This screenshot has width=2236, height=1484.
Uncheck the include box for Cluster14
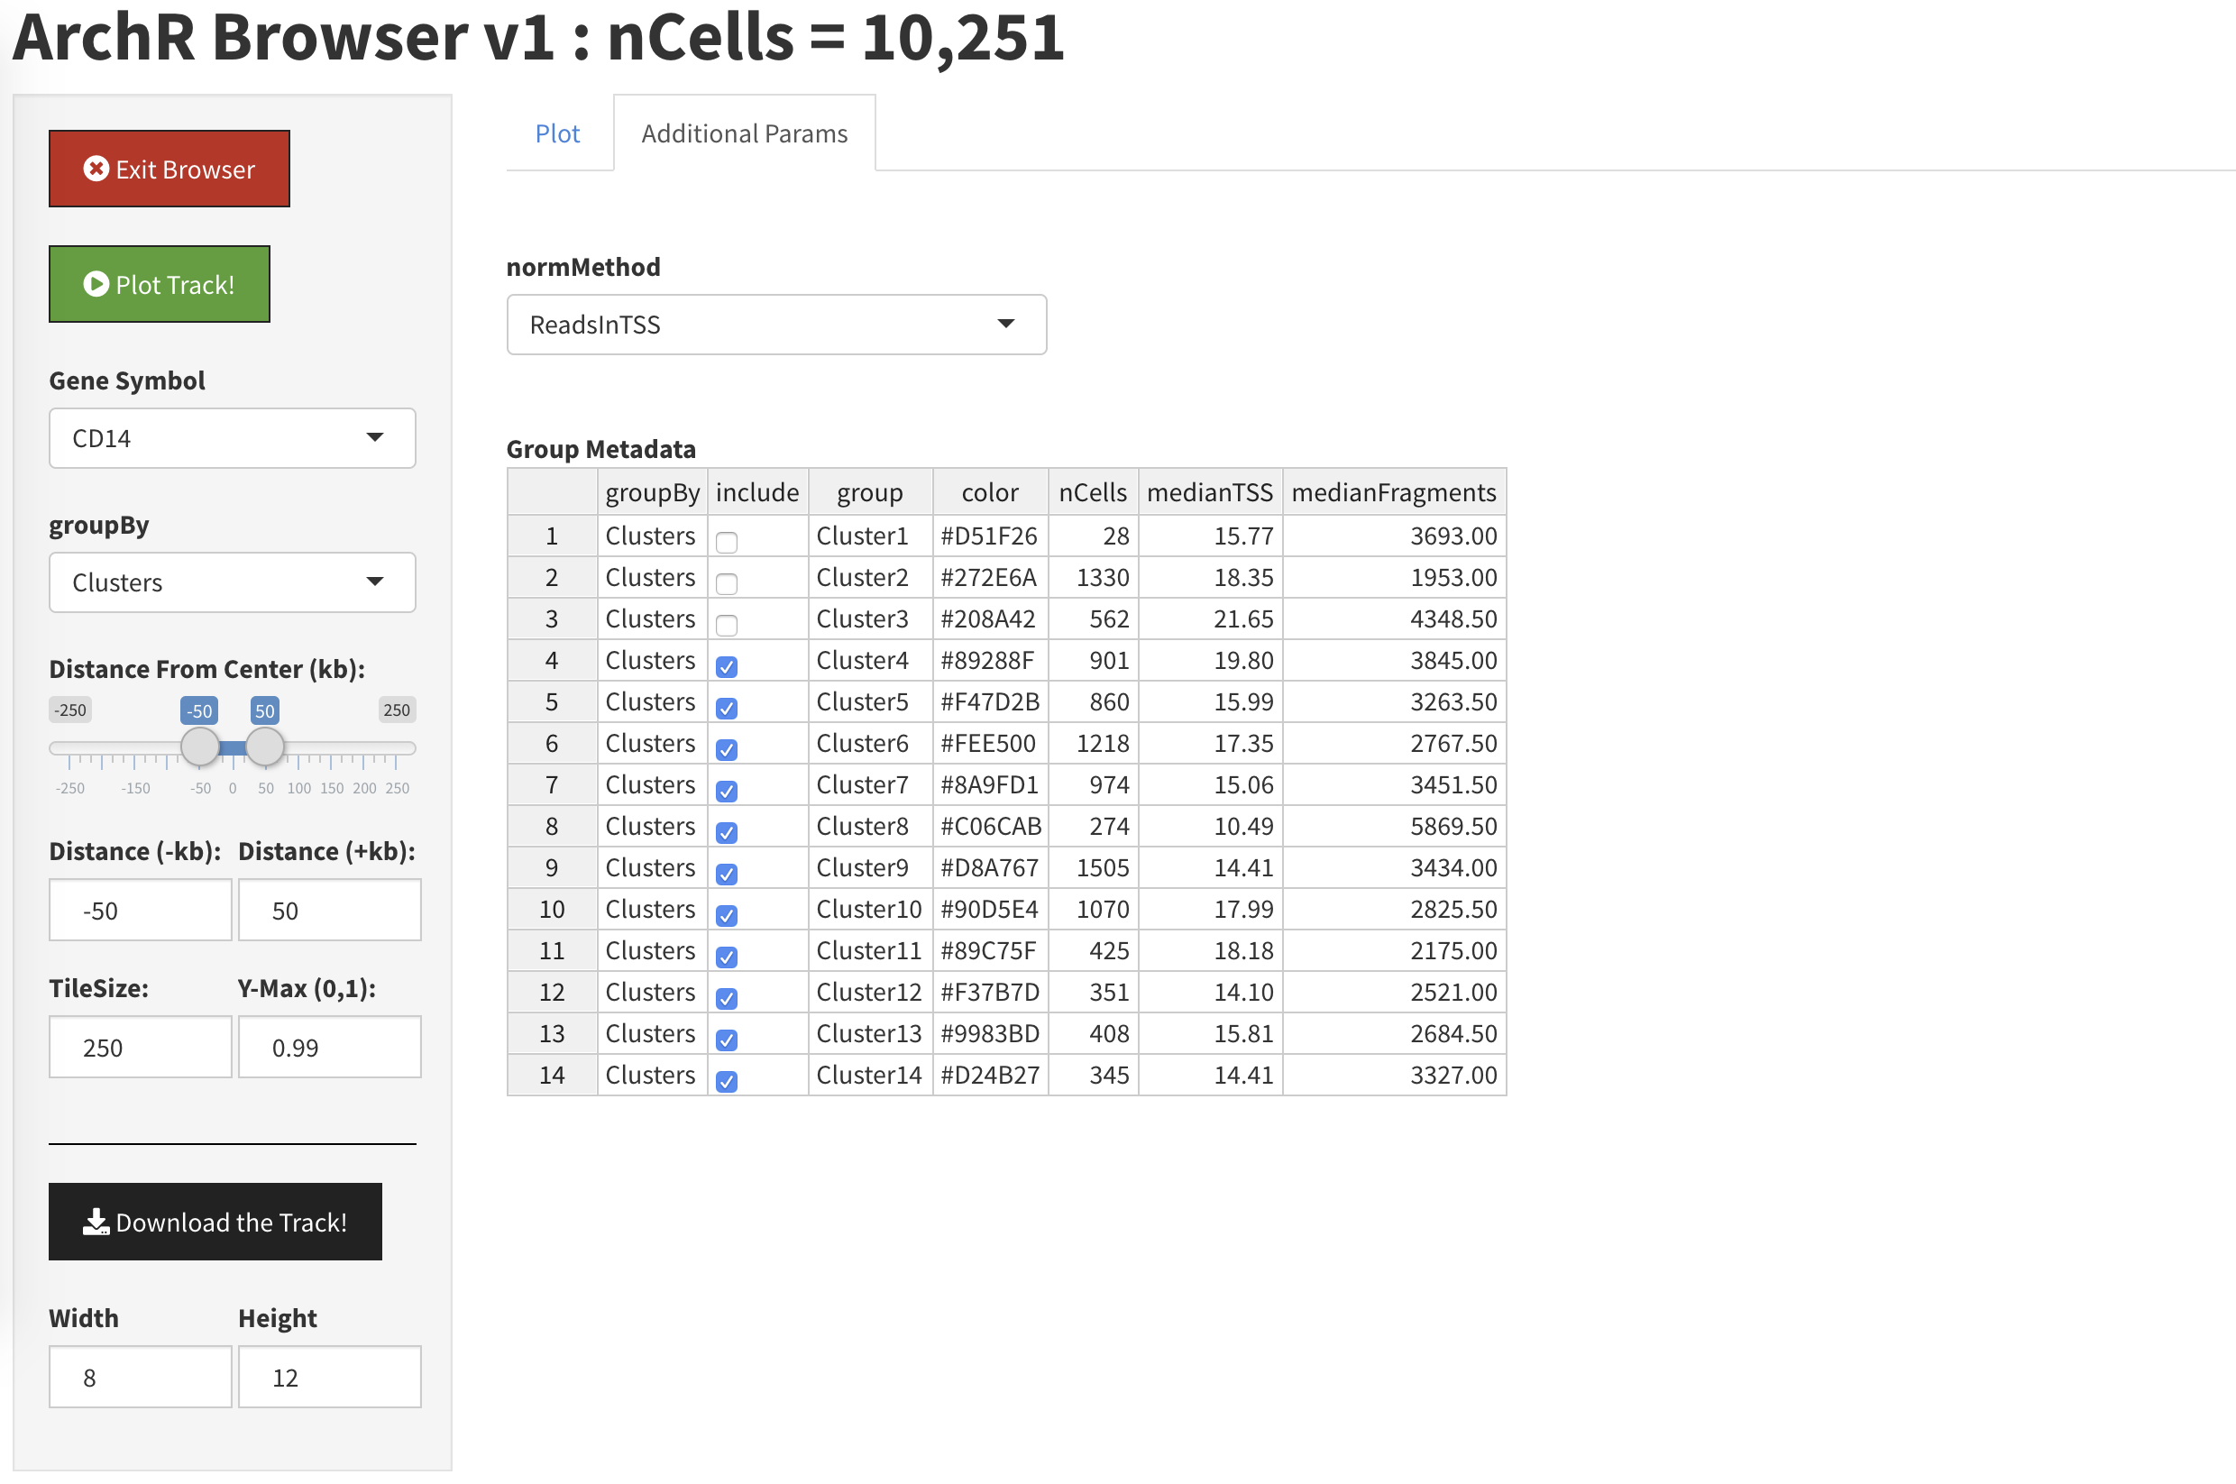click(727, 1082)
